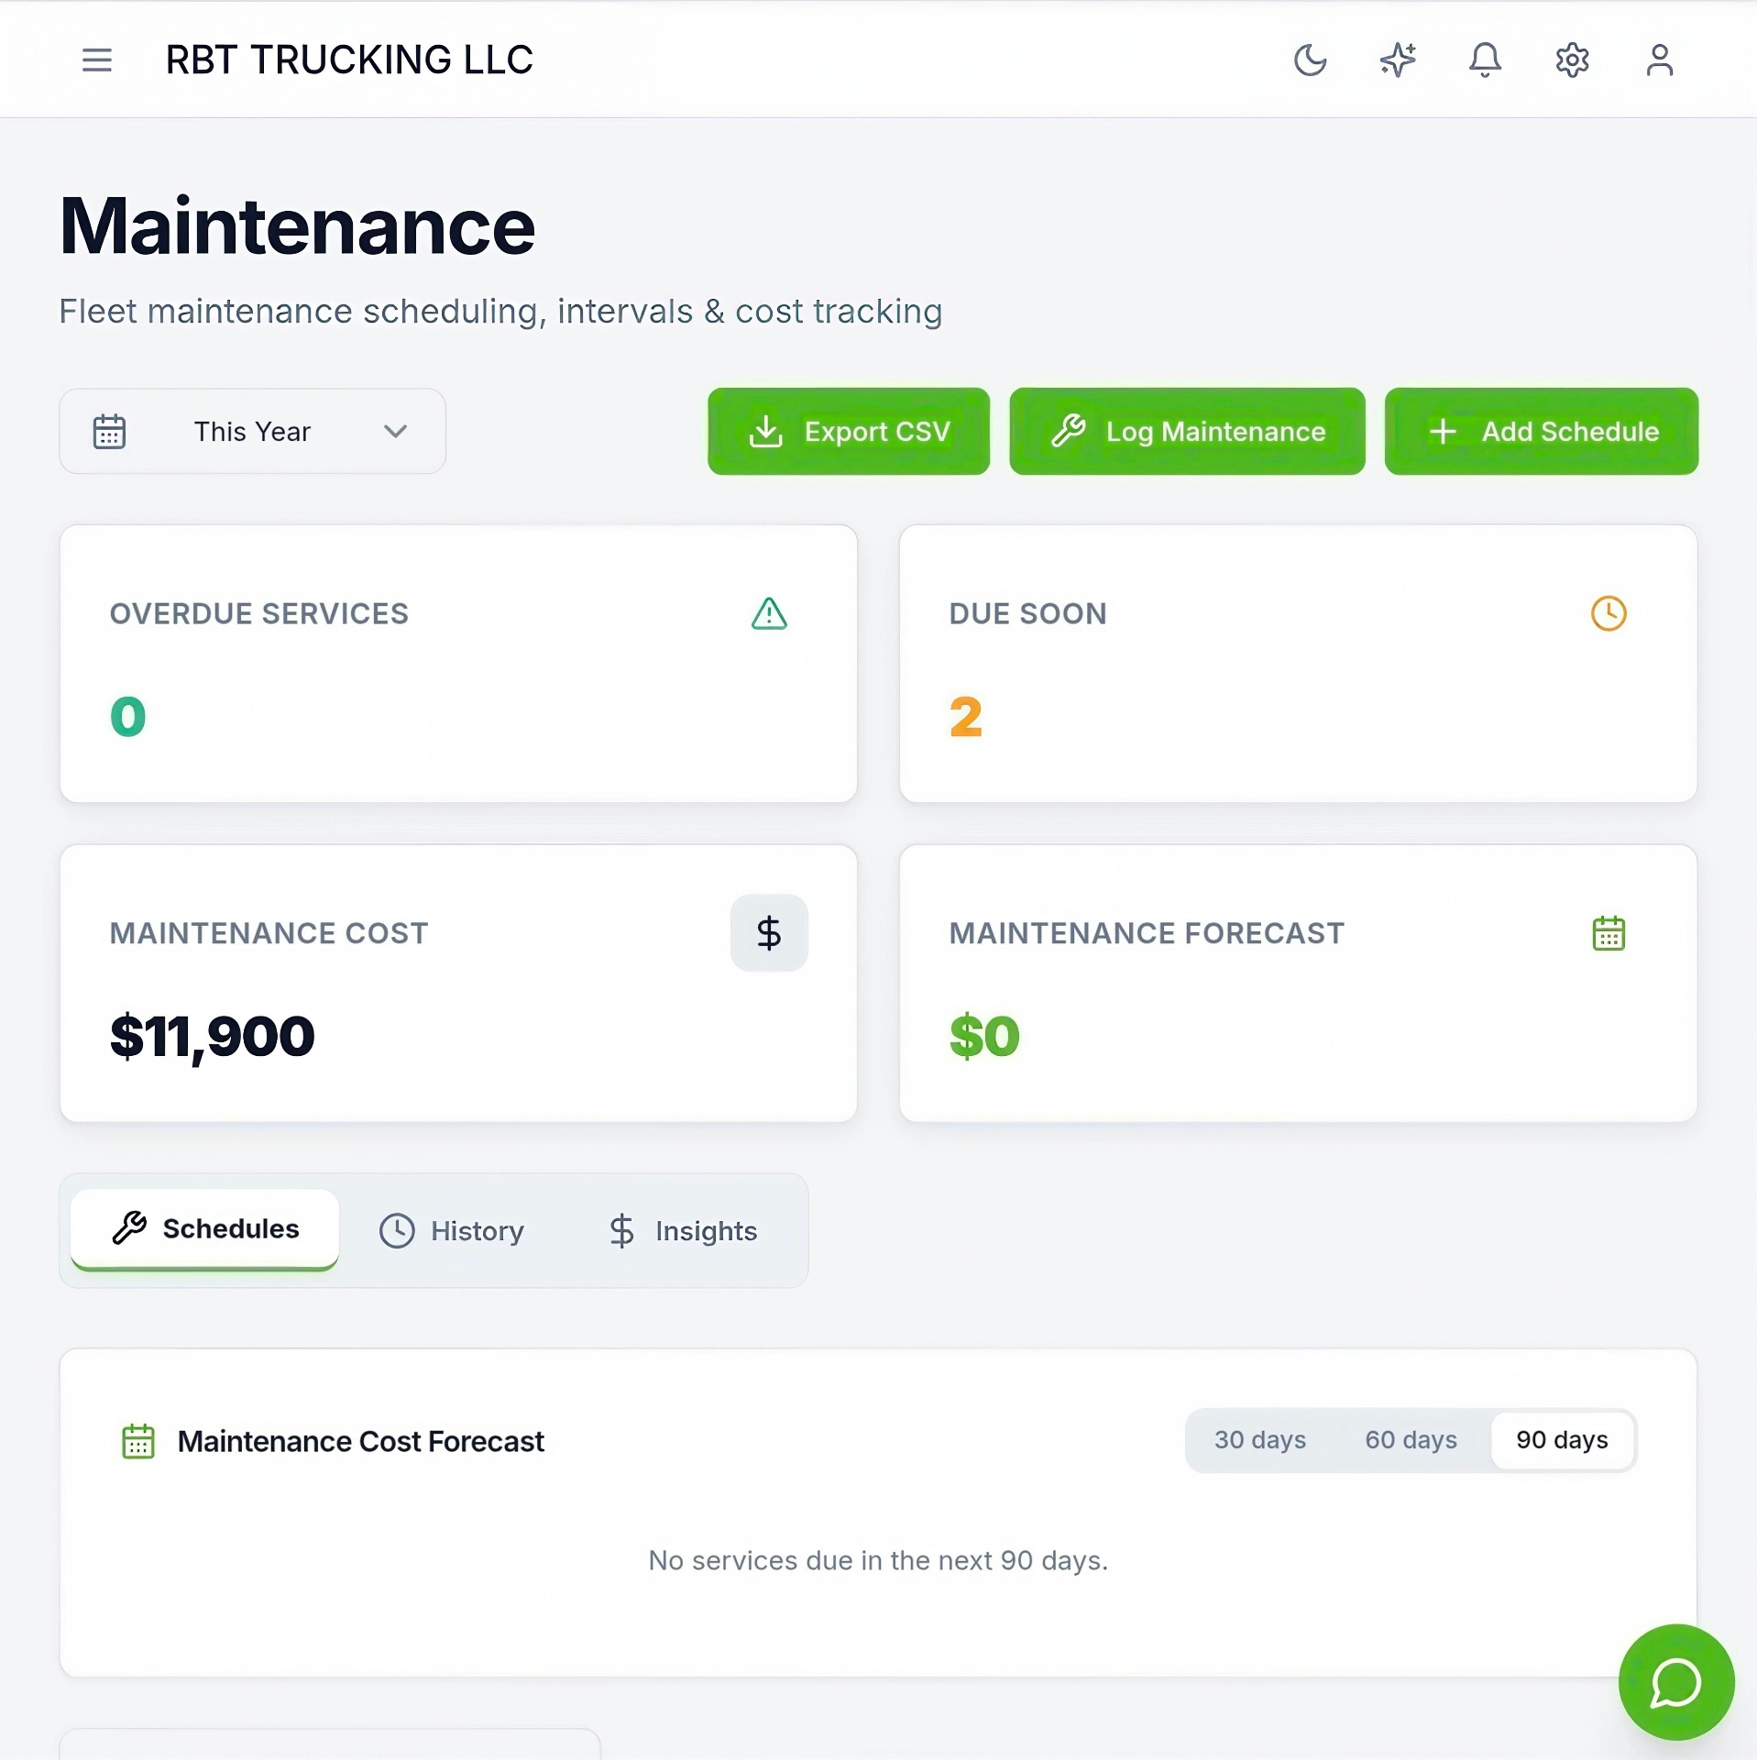1757x1760 pixels.
Task: Click the Export CSV button
Action: tap(848, 431)
